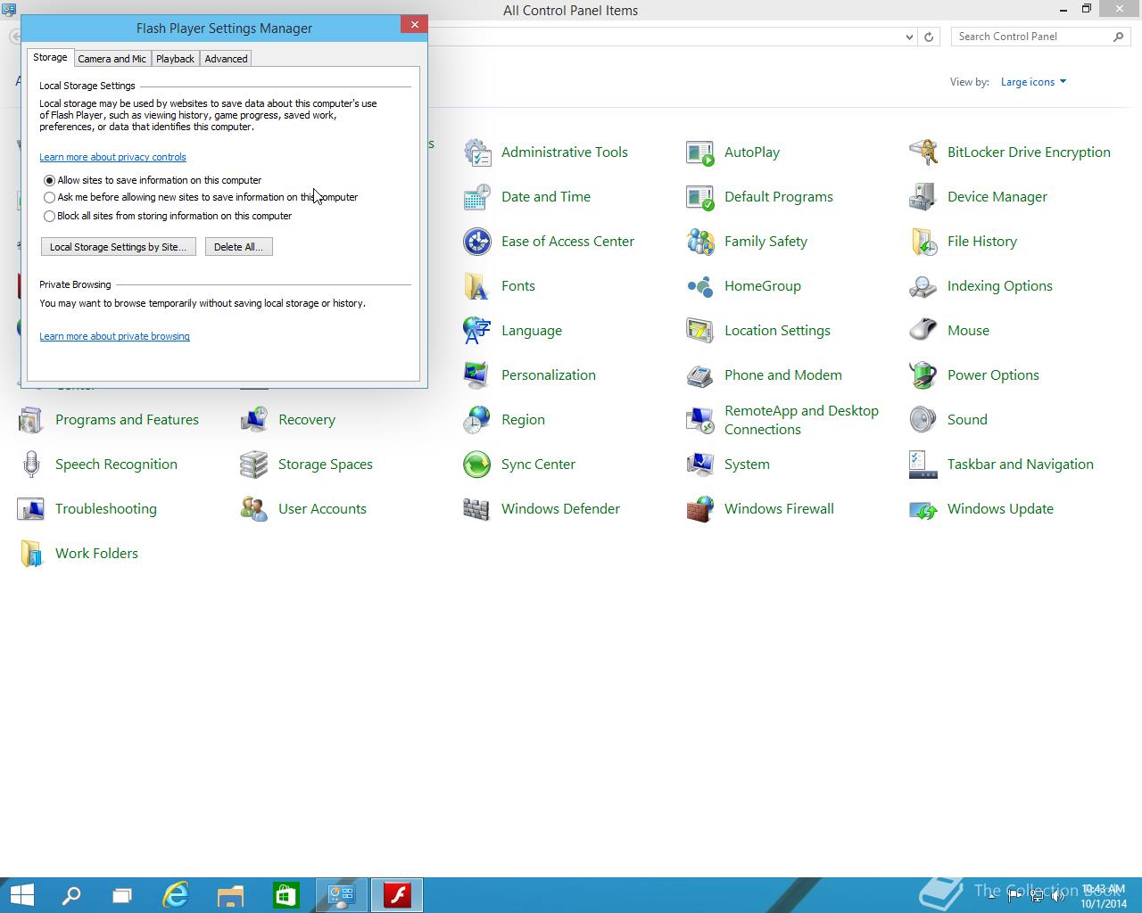Screen dimensions: 1142x913
Task: Open Learn more about privacy controls link
Action: coord(112,157)
